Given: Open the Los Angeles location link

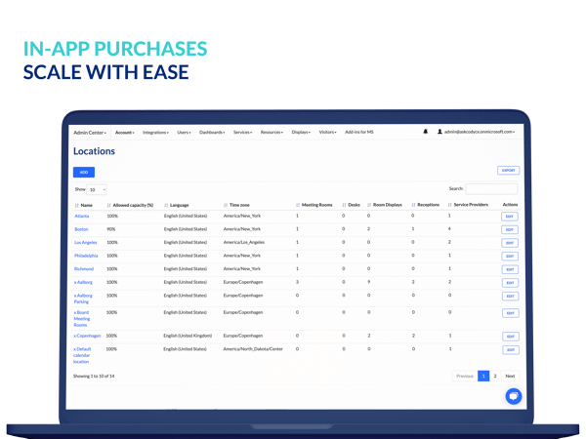Looking at the screenshot, I should coord(85,241).
